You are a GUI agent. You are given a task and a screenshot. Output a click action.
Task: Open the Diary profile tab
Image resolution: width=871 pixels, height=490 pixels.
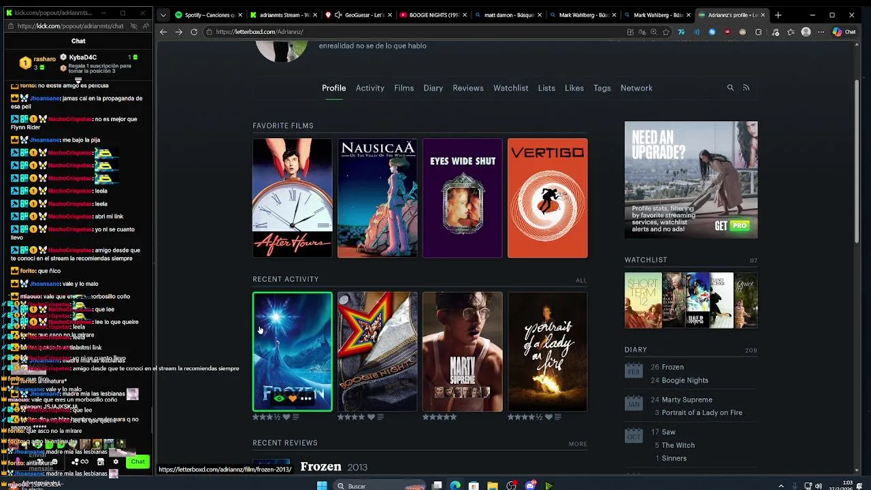pos(433,88)
